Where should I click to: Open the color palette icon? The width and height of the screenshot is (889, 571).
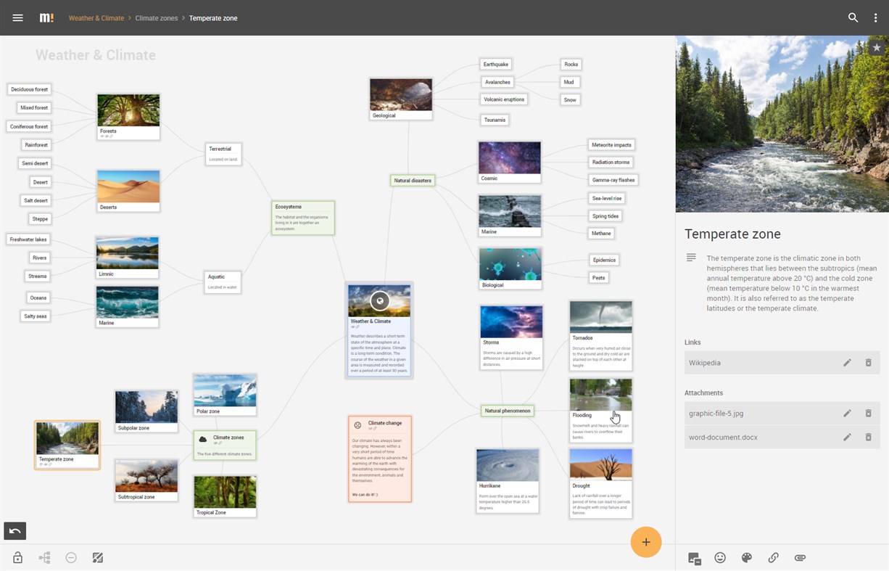747,558
